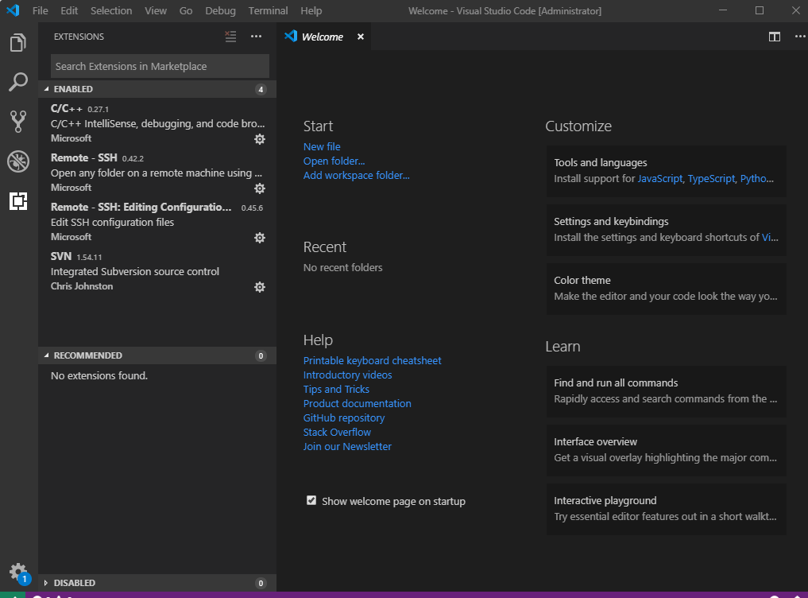808x598 pixels.
Task: Click Join our Newsletter link
Action: tap(347, 446)
